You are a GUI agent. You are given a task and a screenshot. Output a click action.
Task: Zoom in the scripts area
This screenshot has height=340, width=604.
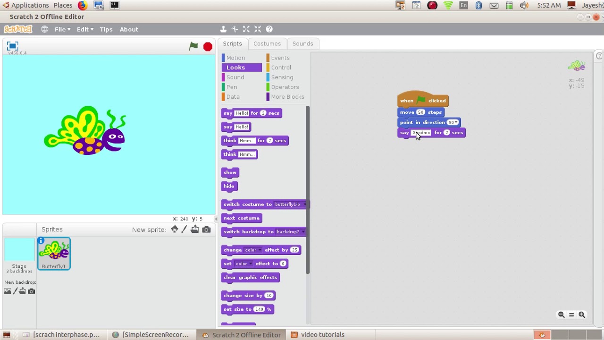point(582,315)
